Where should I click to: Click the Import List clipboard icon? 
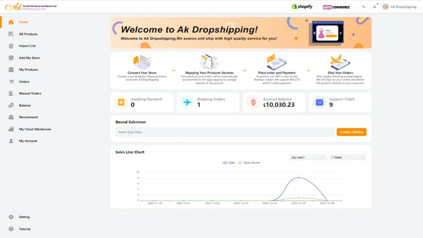pyautogui.click(x=11, y=46)
